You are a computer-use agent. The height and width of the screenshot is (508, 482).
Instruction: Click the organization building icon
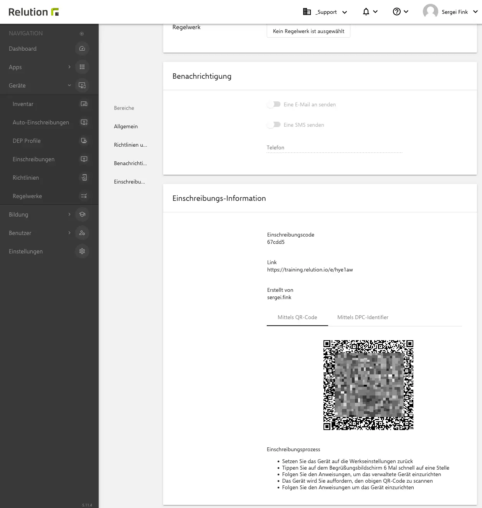[x=307, y=12]
